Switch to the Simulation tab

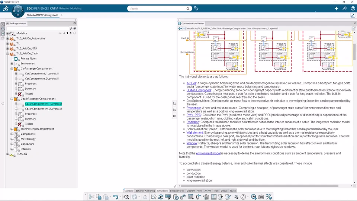tap(163, 191)
